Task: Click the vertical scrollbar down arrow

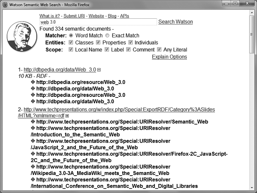Action: 252,187
